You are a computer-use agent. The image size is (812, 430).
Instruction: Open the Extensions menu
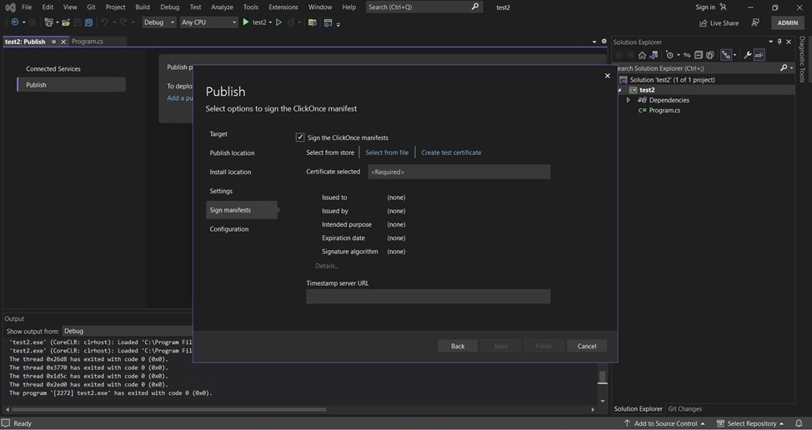tap(283, 7)
